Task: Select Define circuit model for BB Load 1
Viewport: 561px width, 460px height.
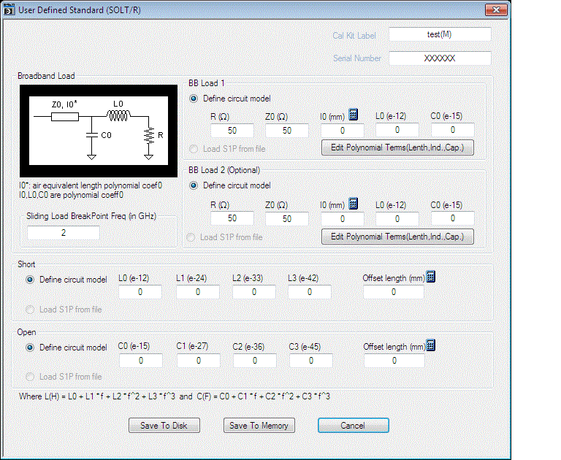Action: click(194, 98)
